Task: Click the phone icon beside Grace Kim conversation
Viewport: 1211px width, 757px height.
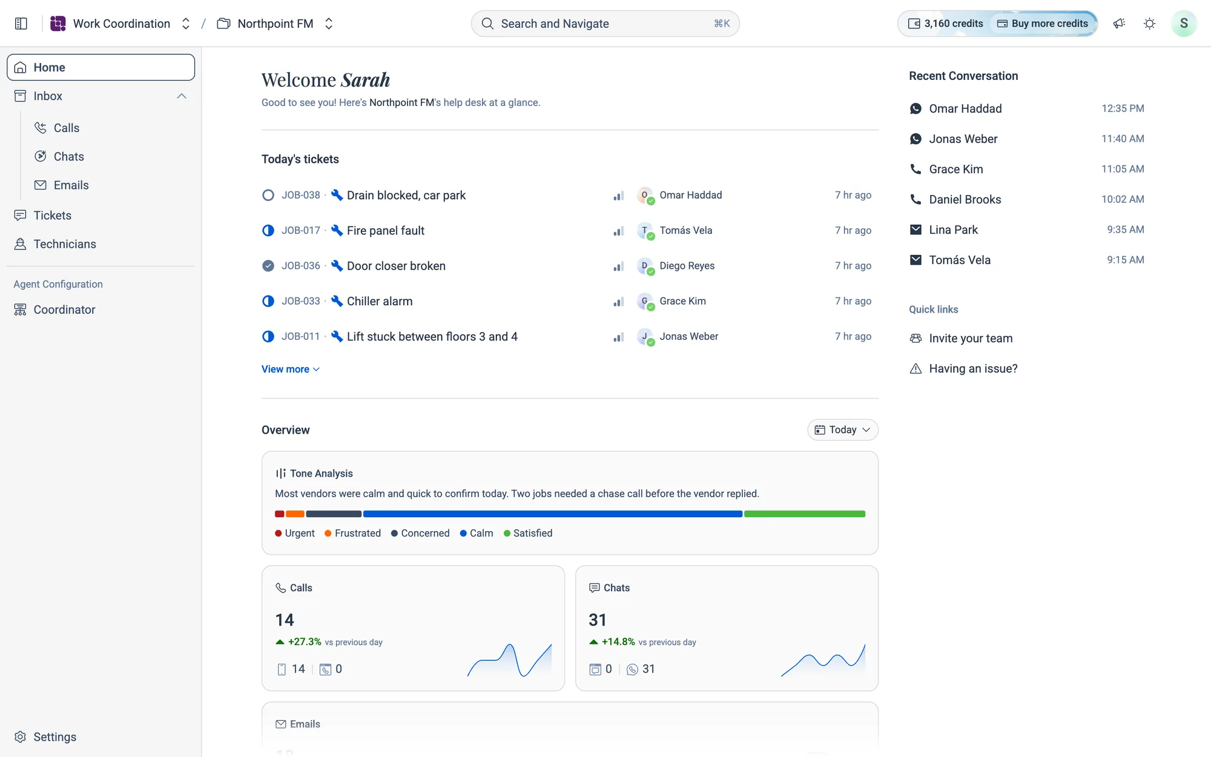Action: tap(916, 169)
